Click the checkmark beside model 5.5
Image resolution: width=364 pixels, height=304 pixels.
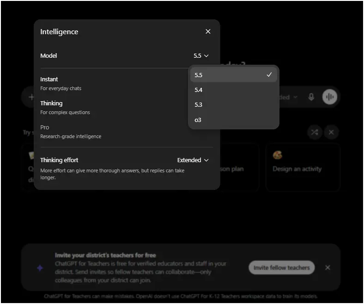[x=269, y=74]
